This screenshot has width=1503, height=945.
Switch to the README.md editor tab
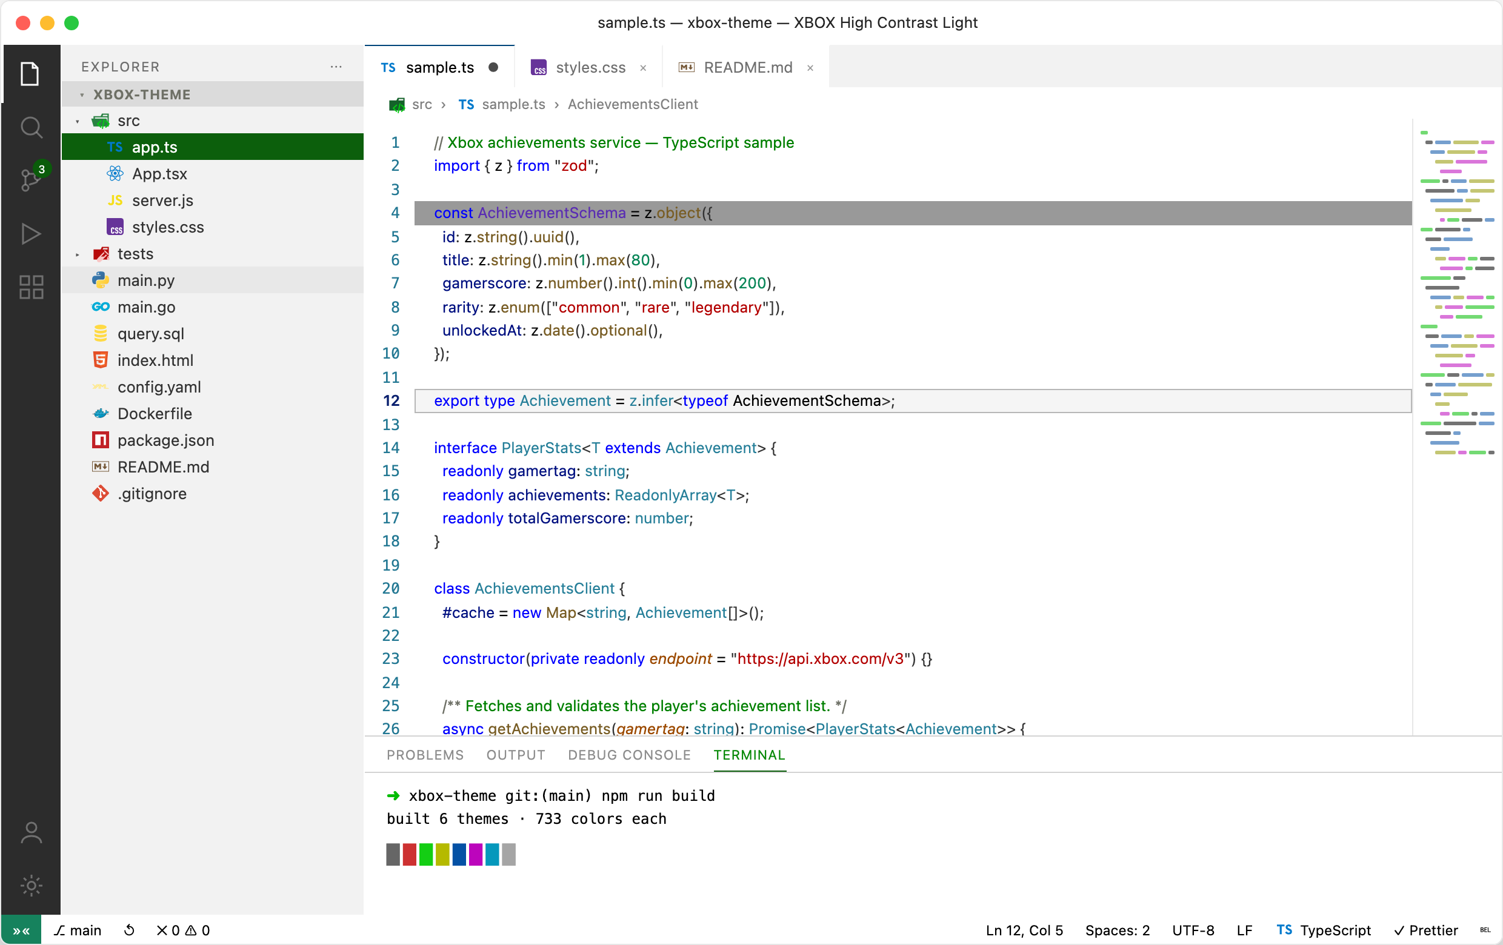pos(747,67)
